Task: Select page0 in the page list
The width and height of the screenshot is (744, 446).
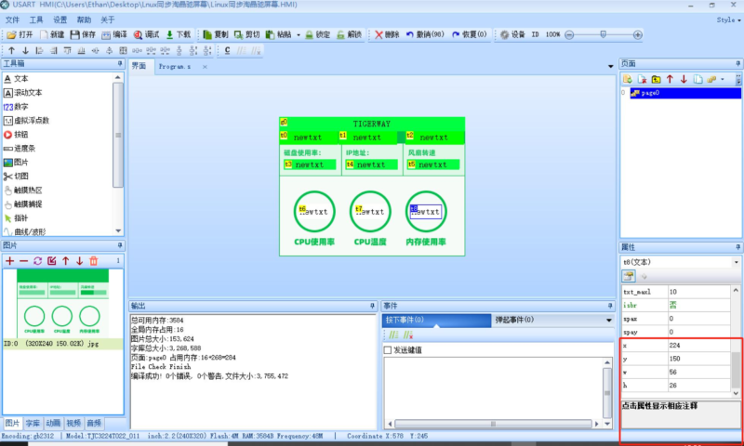Action: pos(685,93)
